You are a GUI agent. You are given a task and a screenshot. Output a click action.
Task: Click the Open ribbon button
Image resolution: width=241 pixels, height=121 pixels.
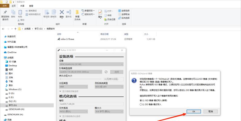[109, 11]
